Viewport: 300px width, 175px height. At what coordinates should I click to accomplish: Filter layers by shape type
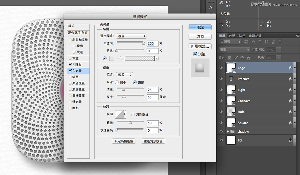(267, 42)
